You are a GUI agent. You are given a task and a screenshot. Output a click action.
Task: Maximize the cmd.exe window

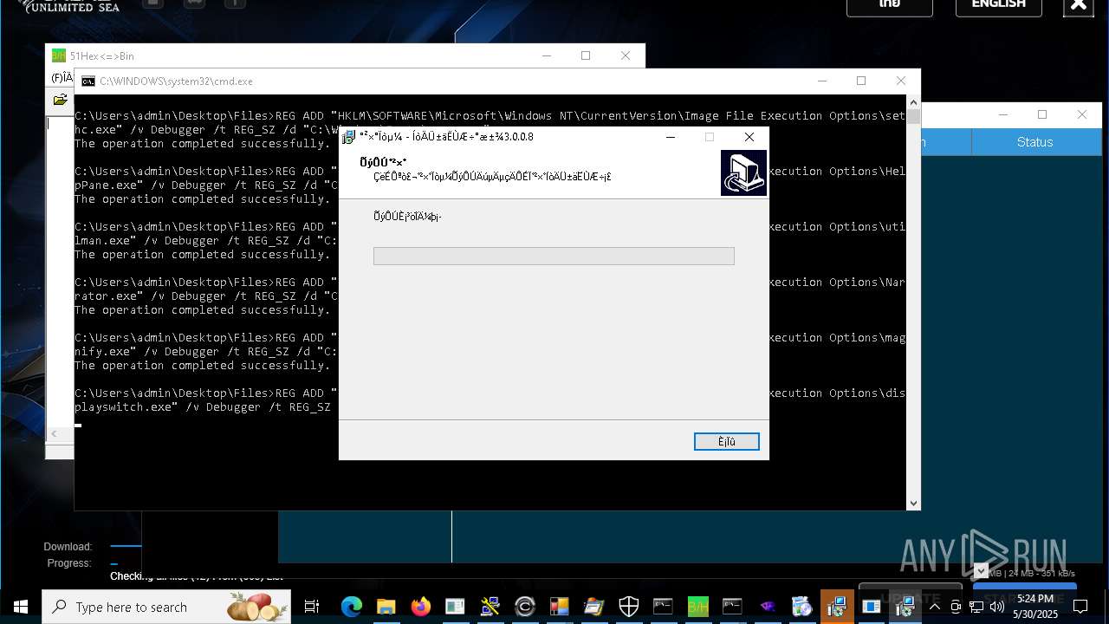tap(861, 81)
